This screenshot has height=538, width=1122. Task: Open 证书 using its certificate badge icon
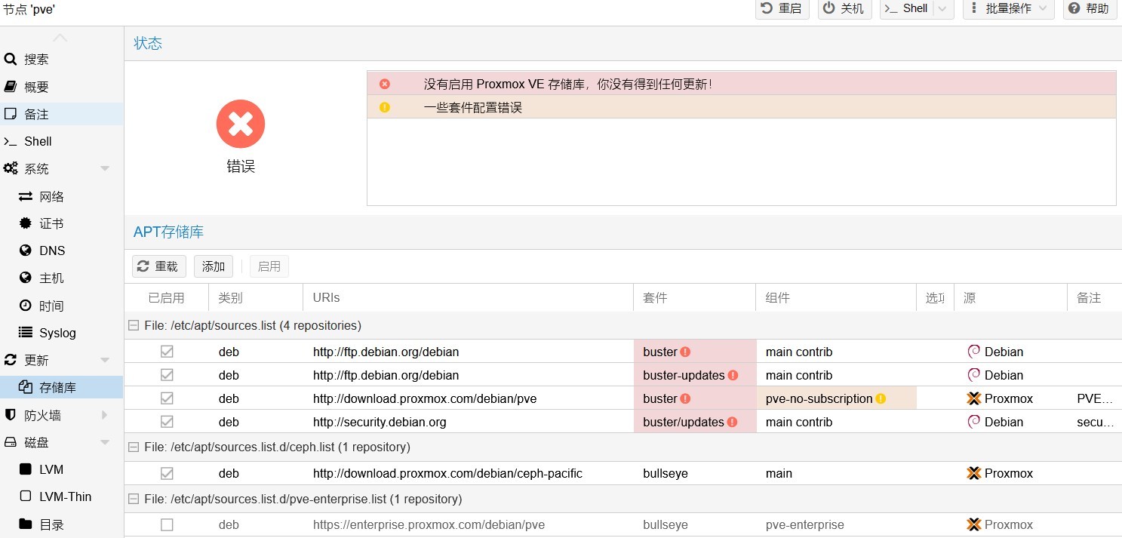point(26,223)
